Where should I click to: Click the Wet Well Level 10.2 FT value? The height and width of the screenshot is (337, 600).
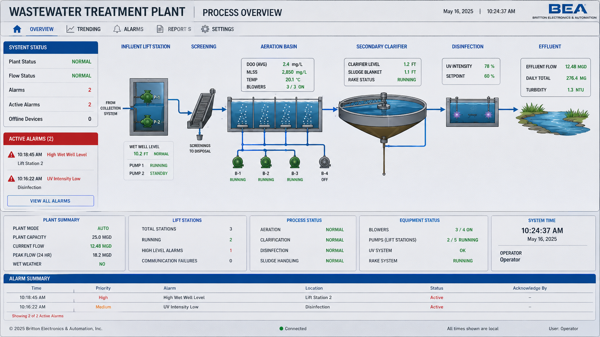coord(141,154)
